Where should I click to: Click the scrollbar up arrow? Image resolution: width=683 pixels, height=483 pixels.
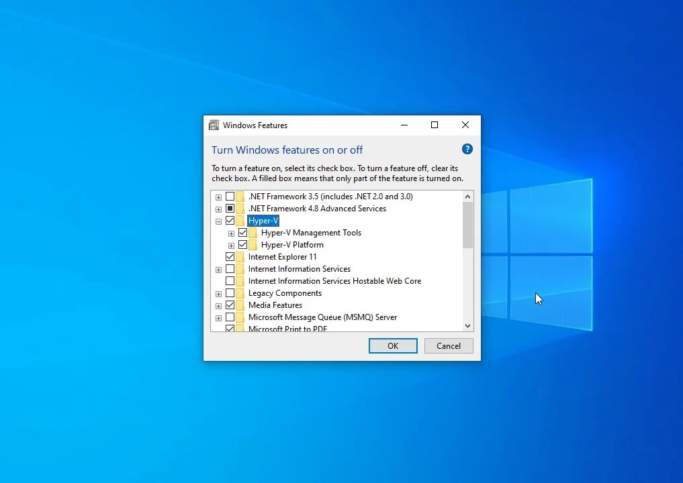(468, 197)
